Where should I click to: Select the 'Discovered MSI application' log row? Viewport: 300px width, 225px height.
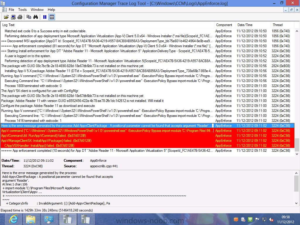point(147,41)
